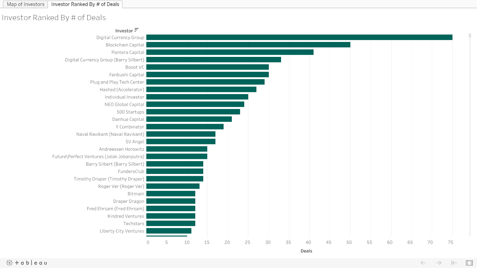Click Future\Perfect Ventures (Jalak Jobanputra) label

98,156
